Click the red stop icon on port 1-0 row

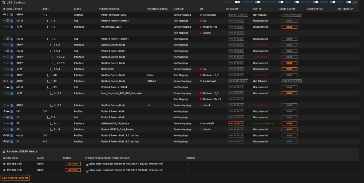[x=7, y=15]
